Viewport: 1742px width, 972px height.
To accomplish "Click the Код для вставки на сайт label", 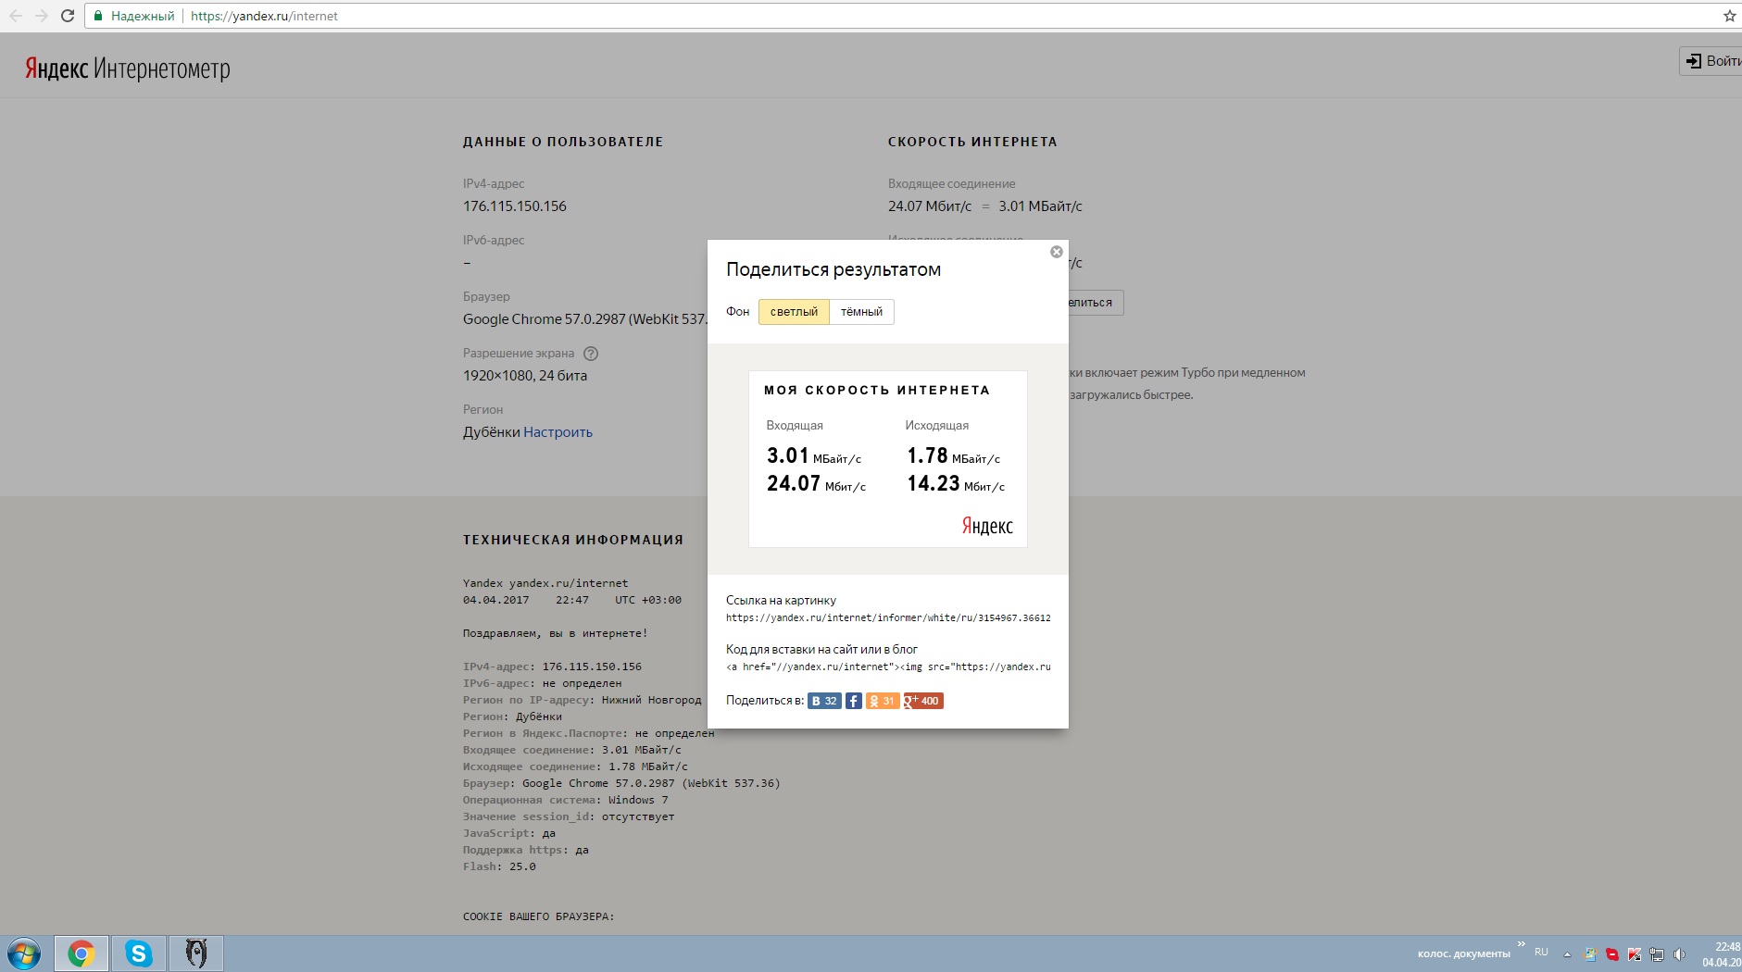I will 821,649.
